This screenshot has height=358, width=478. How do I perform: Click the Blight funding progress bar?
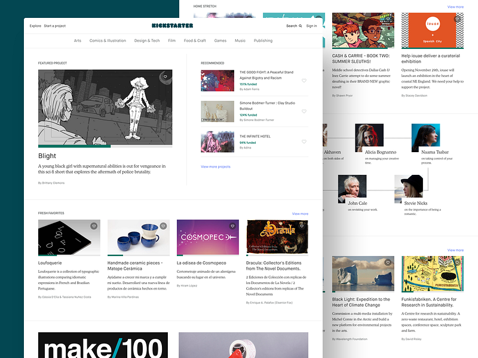point(105,146)
